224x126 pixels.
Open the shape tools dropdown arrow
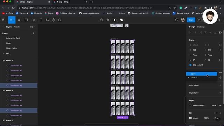[29, 20]
